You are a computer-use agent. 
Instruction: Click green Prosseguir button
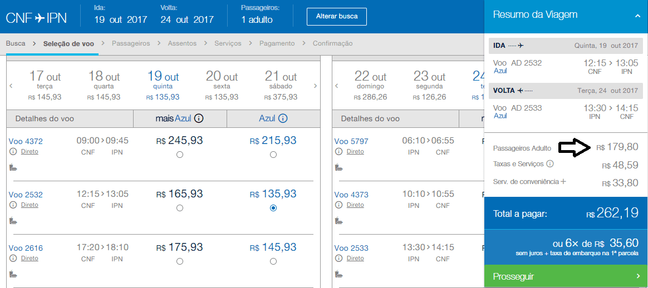click(x=566, y=276)
